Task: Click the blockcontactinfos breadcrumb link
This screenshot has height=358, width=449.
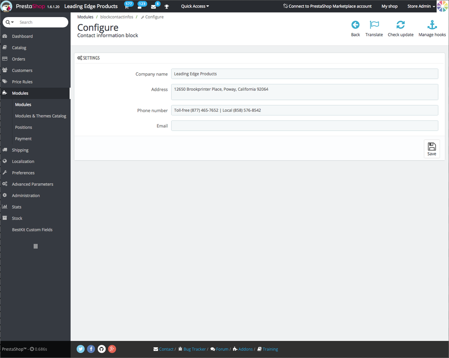Action: 117,17
